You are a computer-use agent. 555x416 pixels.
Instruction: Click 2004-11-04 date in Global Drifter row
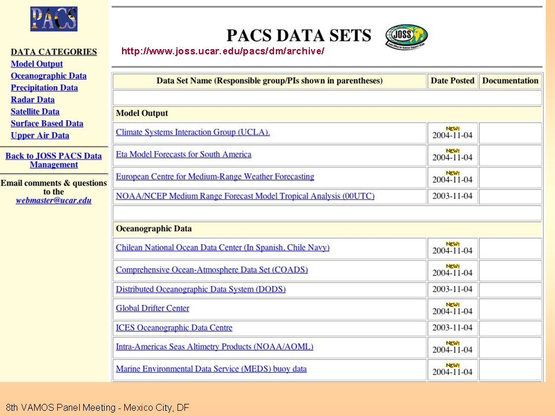pyautogui.click(x=452, y=311)
